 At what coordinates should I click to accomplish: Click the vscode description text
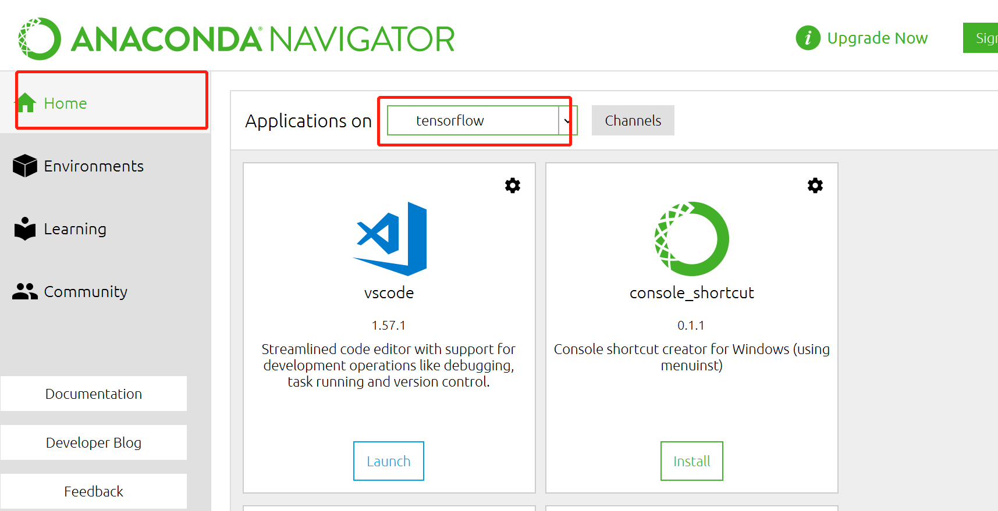[389, 365]
